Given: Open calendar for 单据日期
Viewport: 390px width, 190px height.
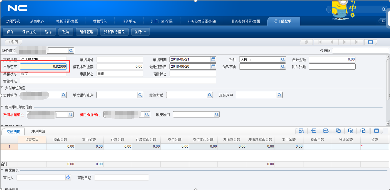Looking at the screenshot, I should [x=213, y=60].
